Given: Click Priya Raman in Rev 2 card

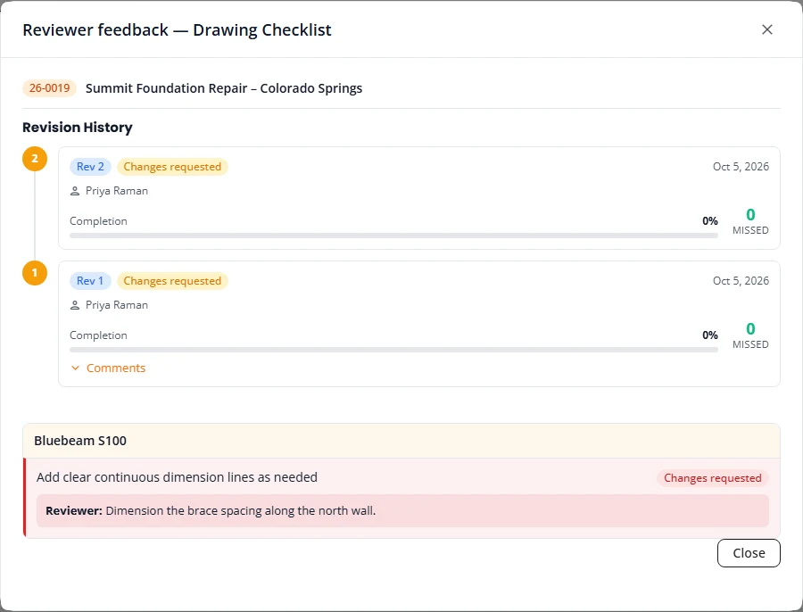Looking at the screenshot, I should coord(117,191).
